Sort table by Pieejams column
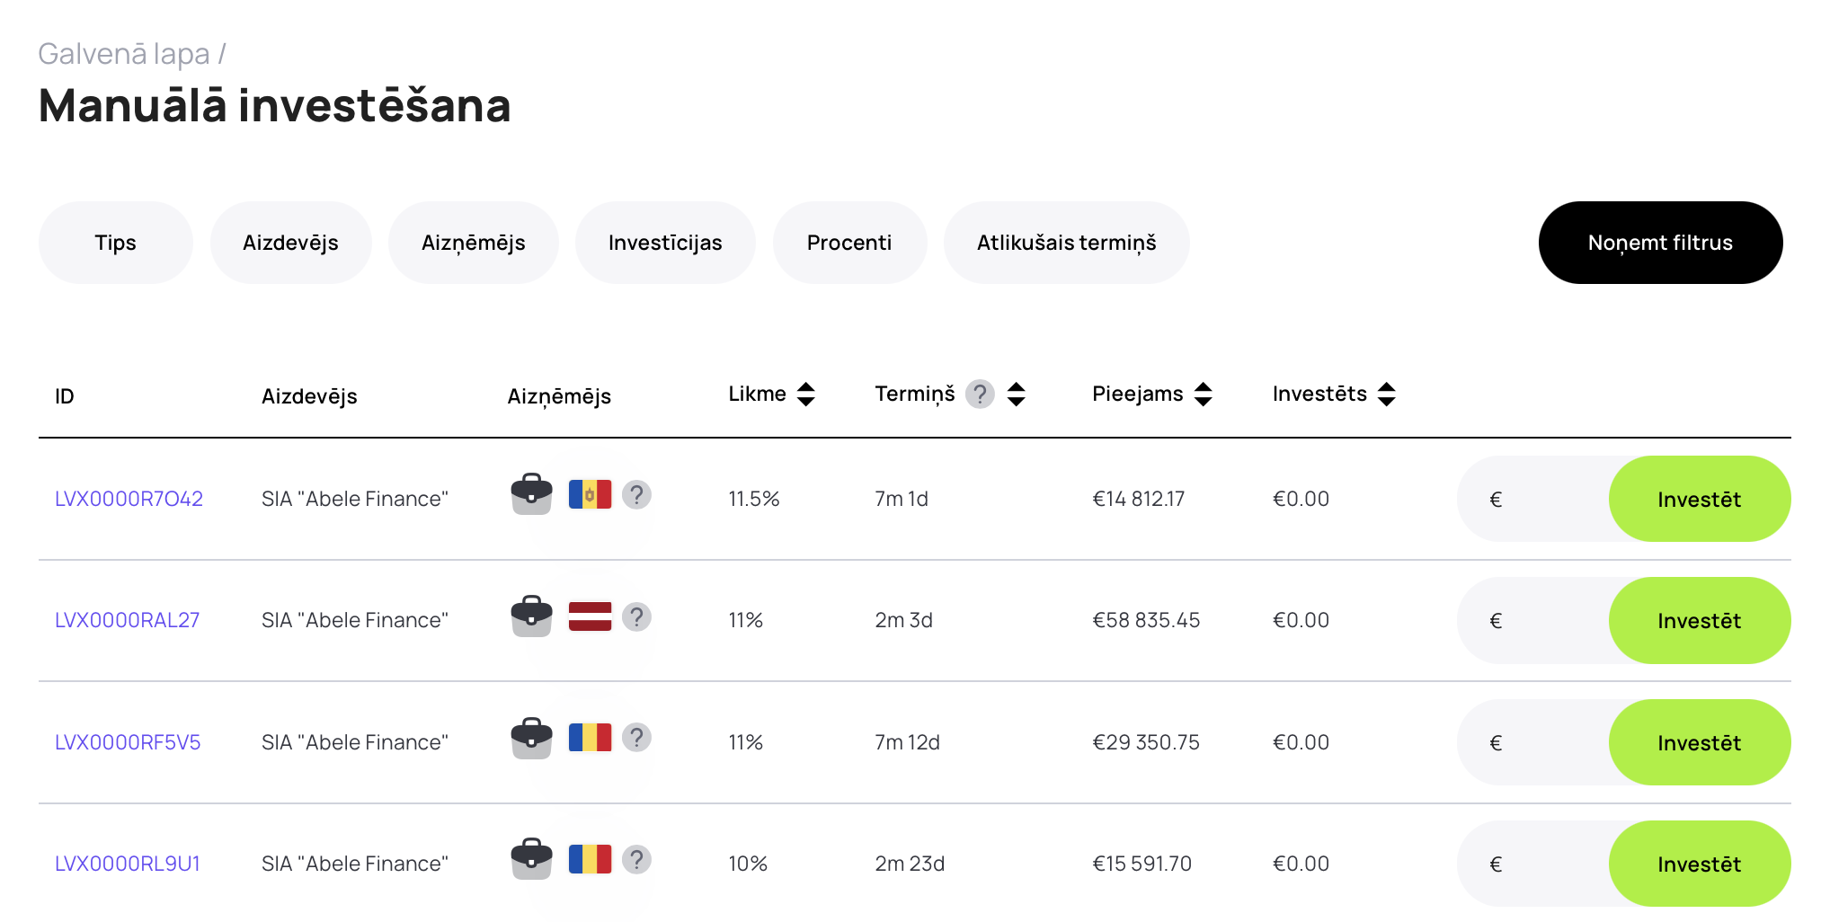Screen dimensions: 1821x922 pyautogui.click(x=1203, y=395)
